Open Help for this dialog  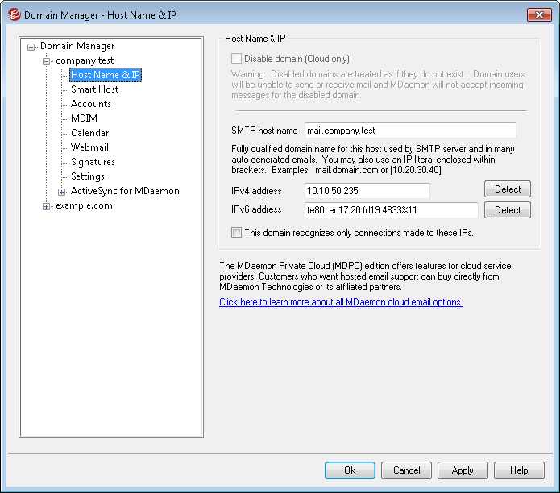pyautogui.click(x=519, y=470)
